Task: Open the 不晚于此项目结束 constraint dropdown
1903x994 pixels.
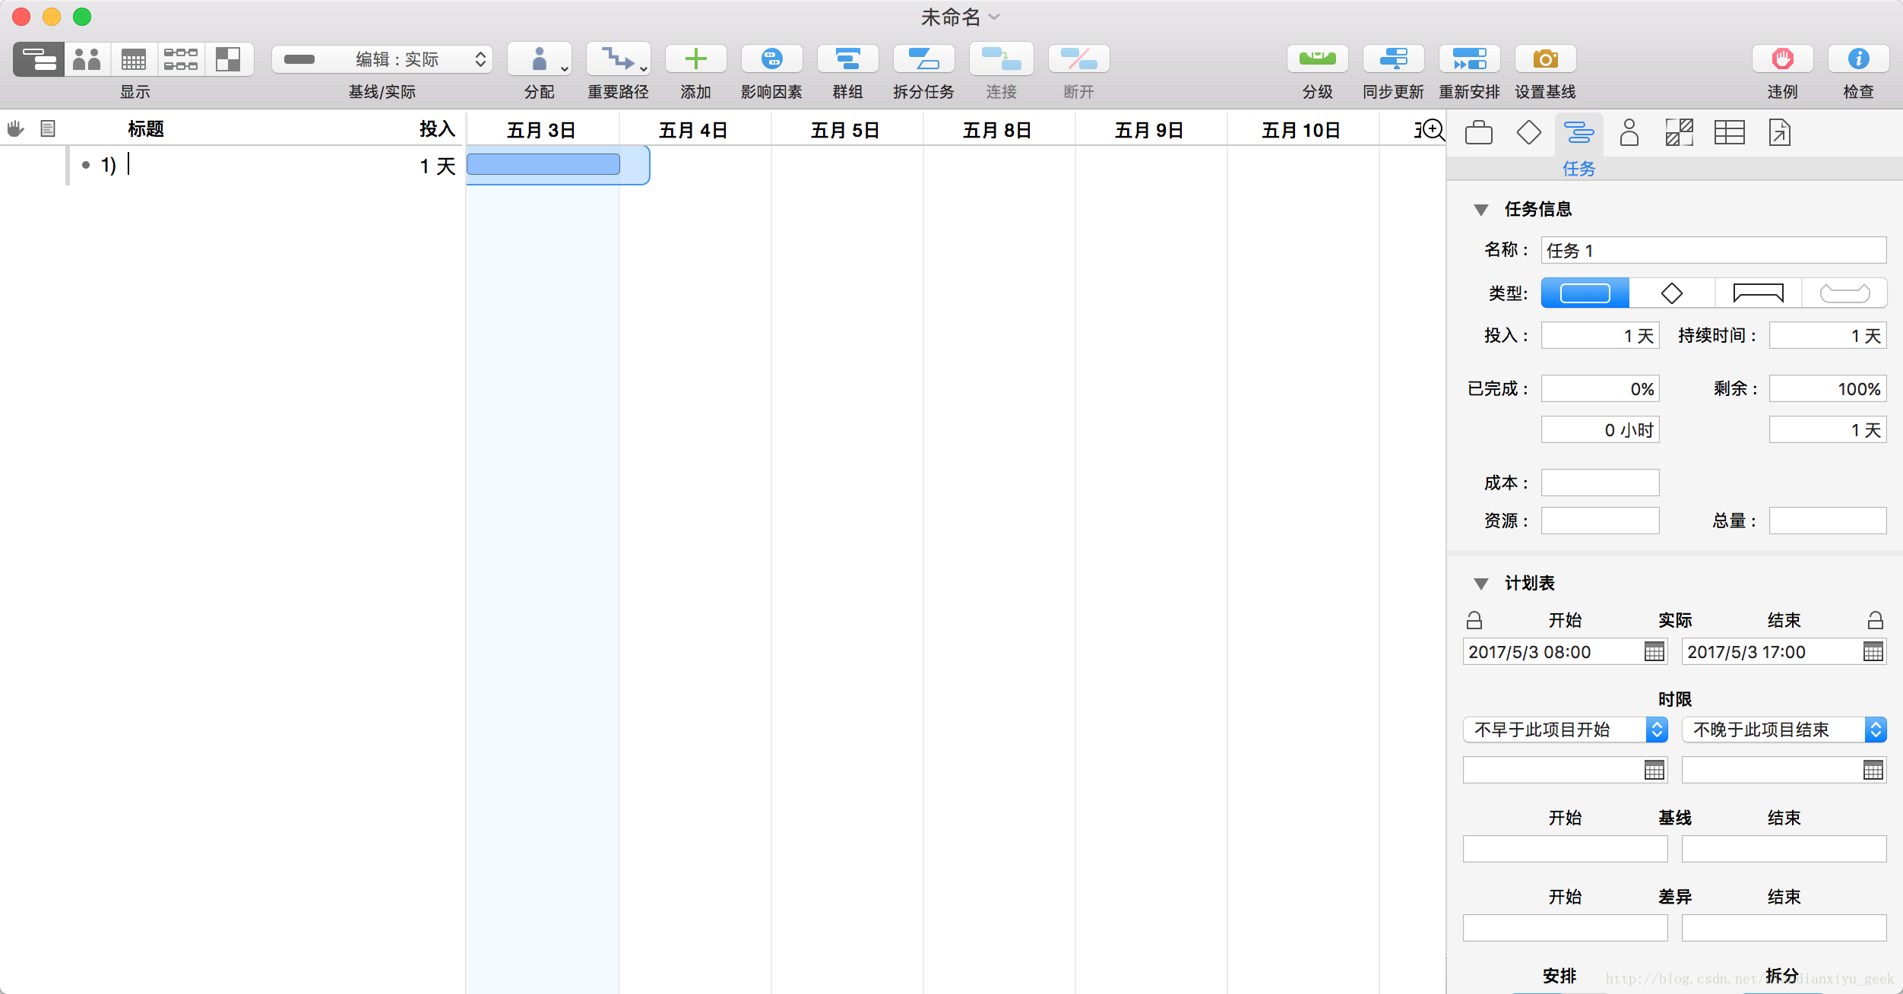Action: (x=1784, y=730)
